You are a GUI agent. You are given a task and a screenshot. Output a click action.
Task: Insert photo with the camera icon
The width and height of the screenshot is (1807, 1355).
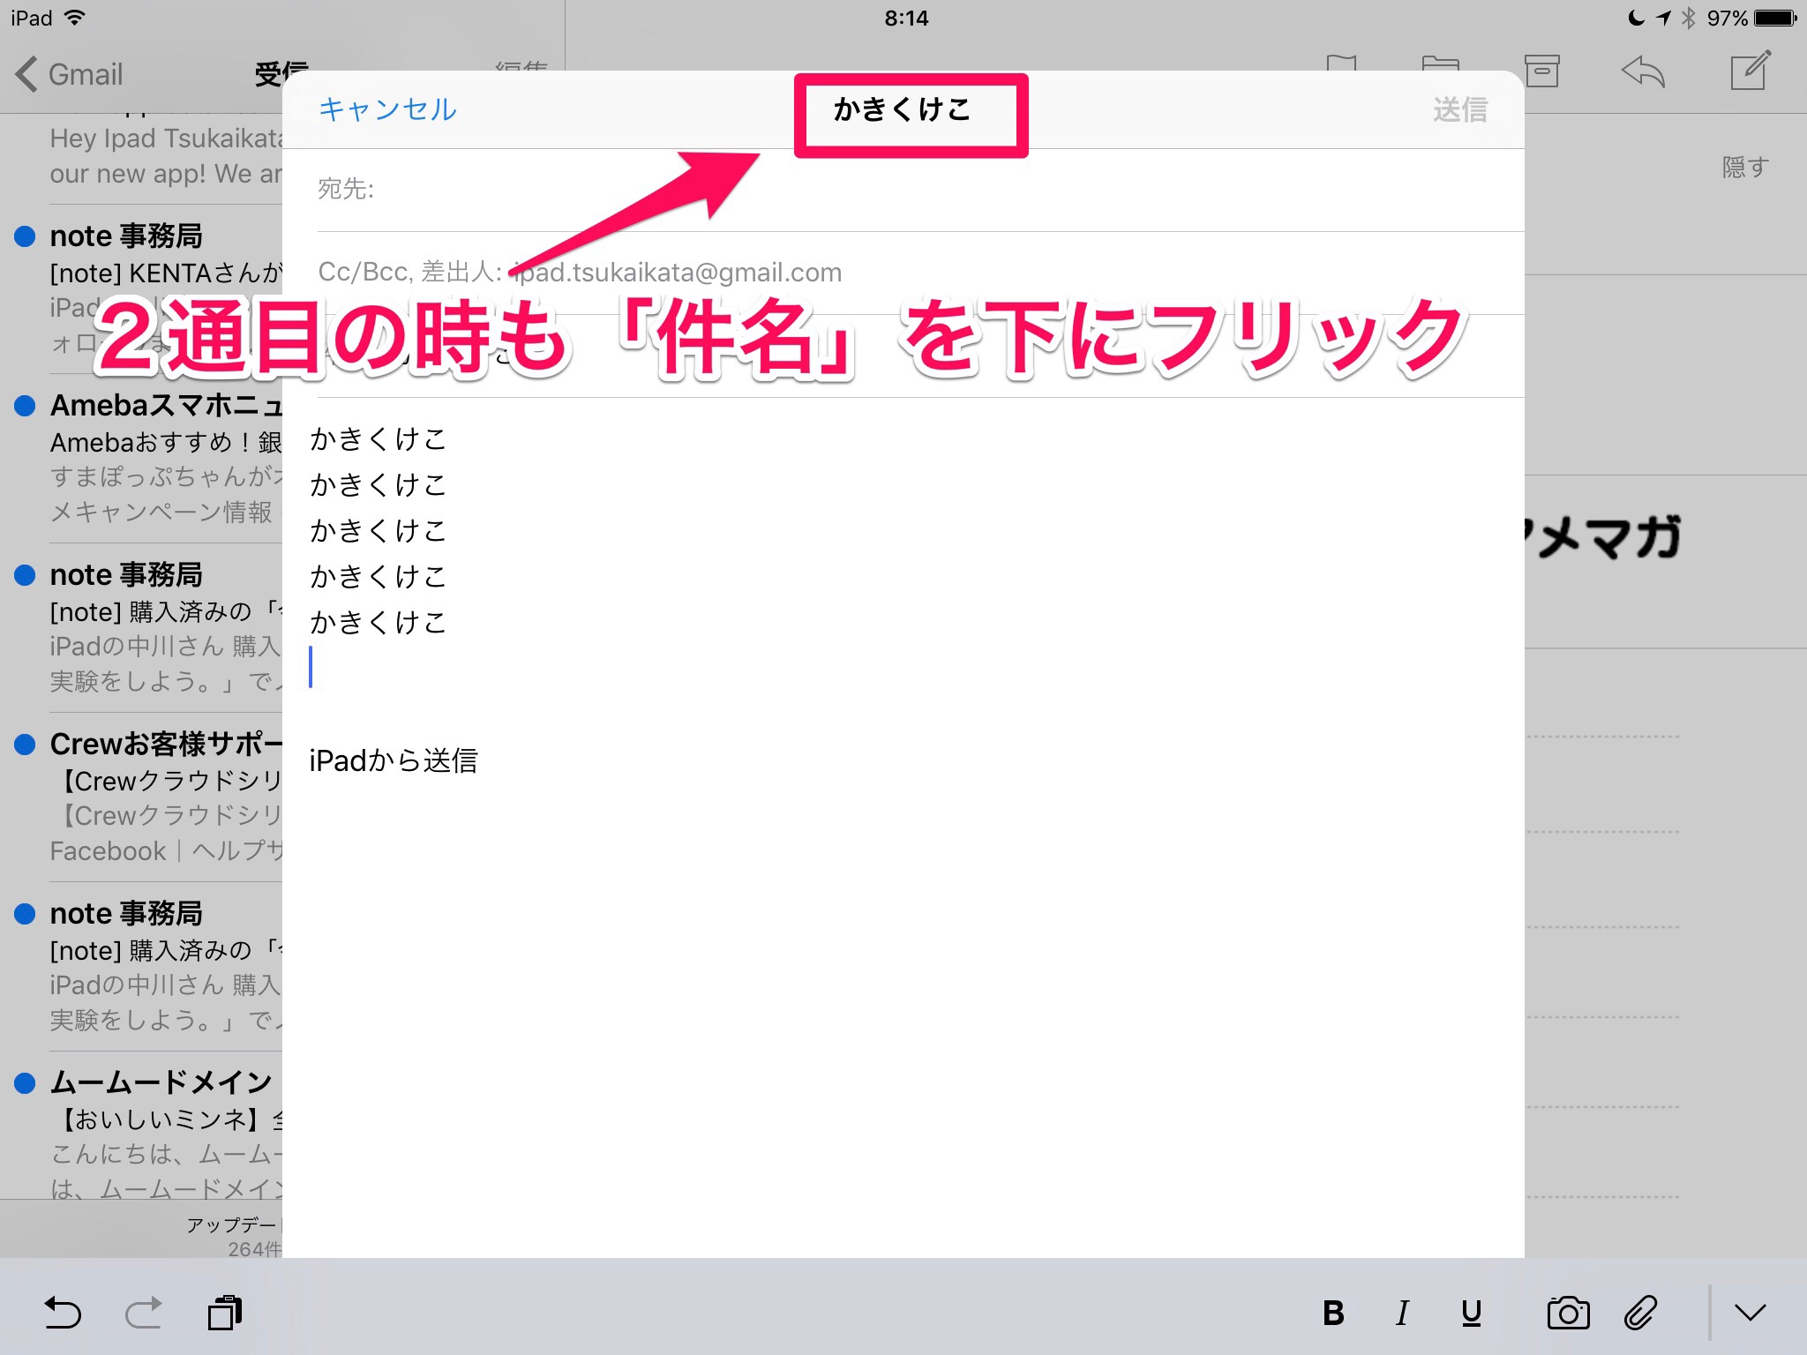click(x=1568, y=1314)
